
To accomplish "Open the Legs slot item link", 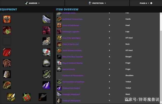I will [71, 32].
